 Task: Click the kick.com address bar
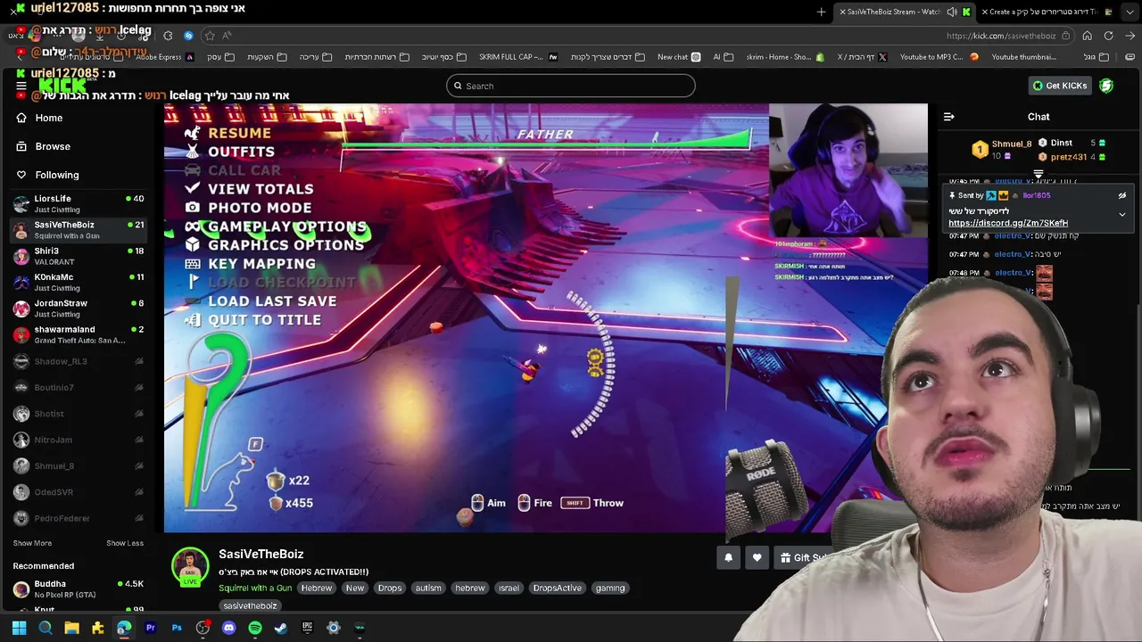click(1000, 36)
